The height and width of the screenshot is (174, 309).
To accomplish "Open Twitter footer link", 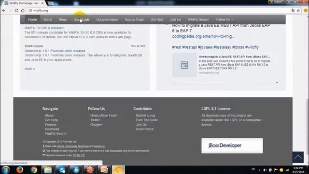I will coord(95,120).
